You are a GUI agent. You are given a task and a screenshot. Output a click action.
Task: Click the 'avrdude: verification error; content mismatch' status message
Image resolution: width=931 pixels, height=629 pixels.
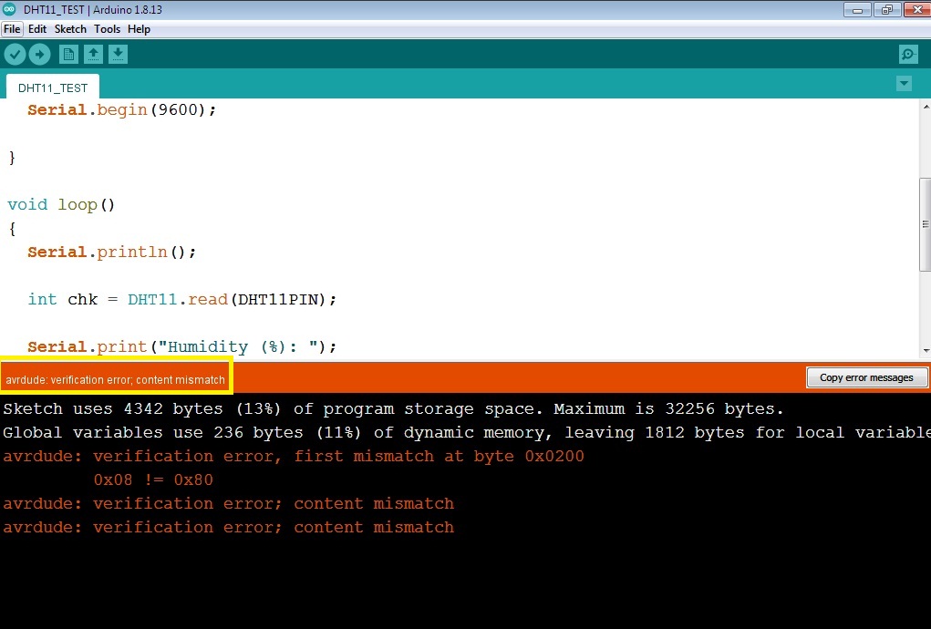115,380
